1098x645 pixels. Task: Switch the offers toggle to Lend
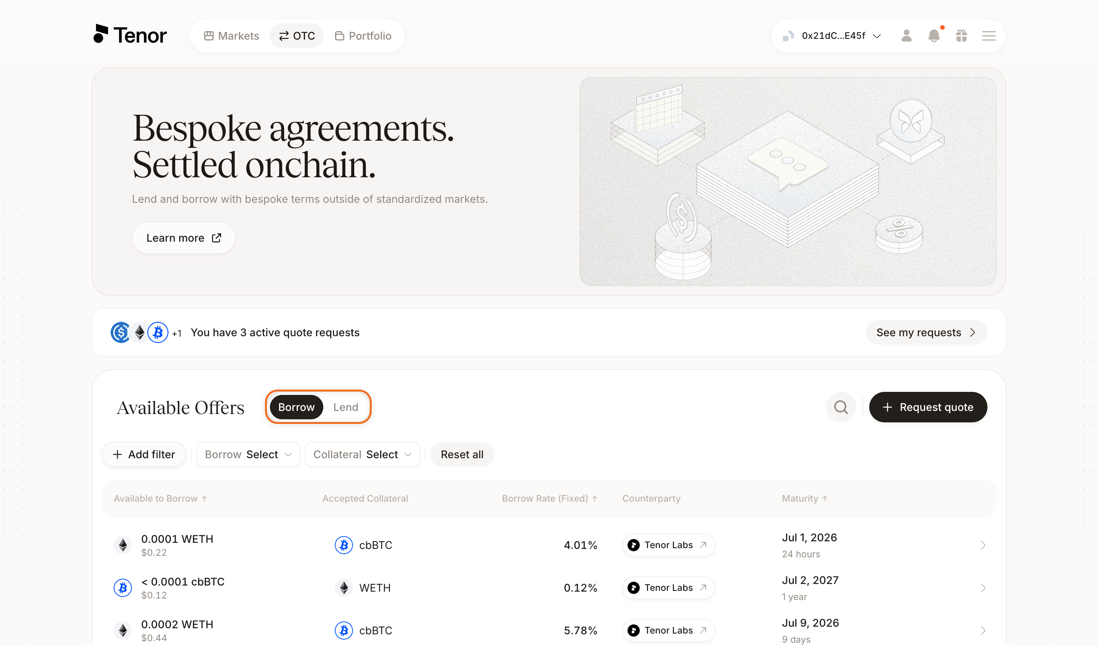(x=346, y=407)
